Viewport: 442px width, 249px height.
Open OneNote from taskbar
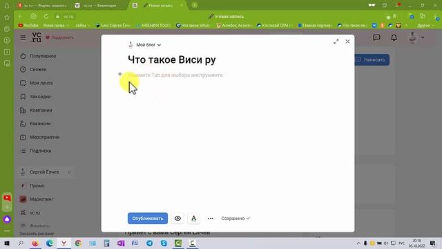tap(121, 243)
